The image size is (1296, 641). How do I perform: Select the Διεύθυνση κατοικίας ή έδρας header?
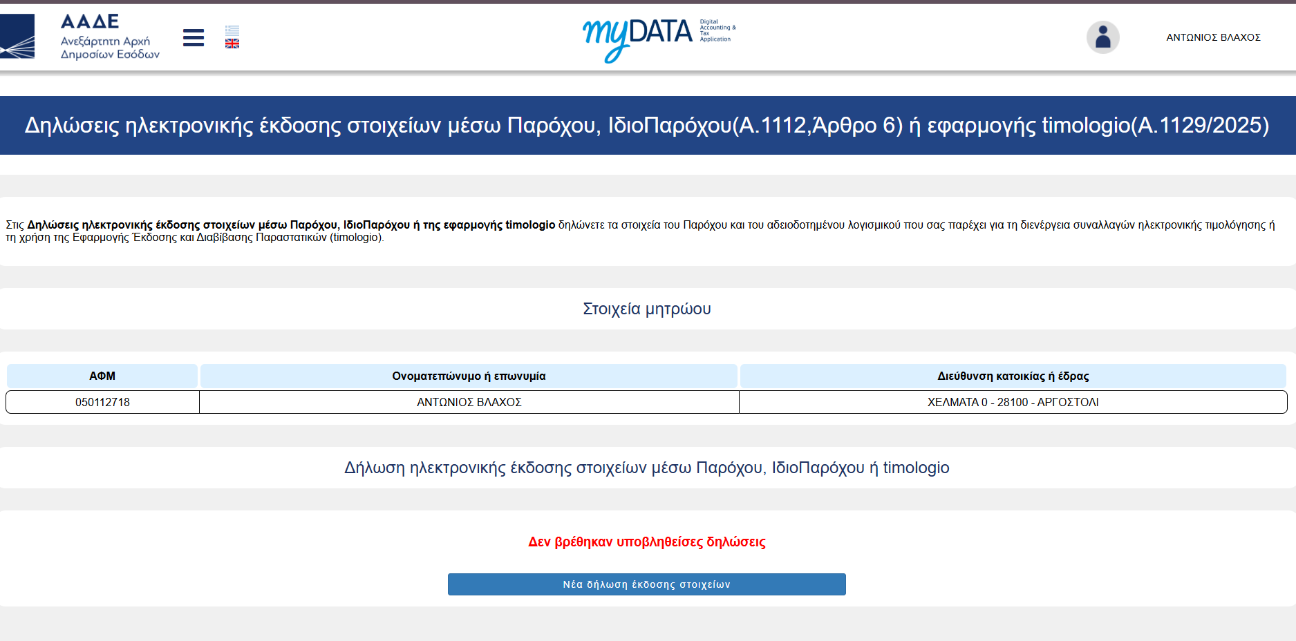pos(1013,376)
